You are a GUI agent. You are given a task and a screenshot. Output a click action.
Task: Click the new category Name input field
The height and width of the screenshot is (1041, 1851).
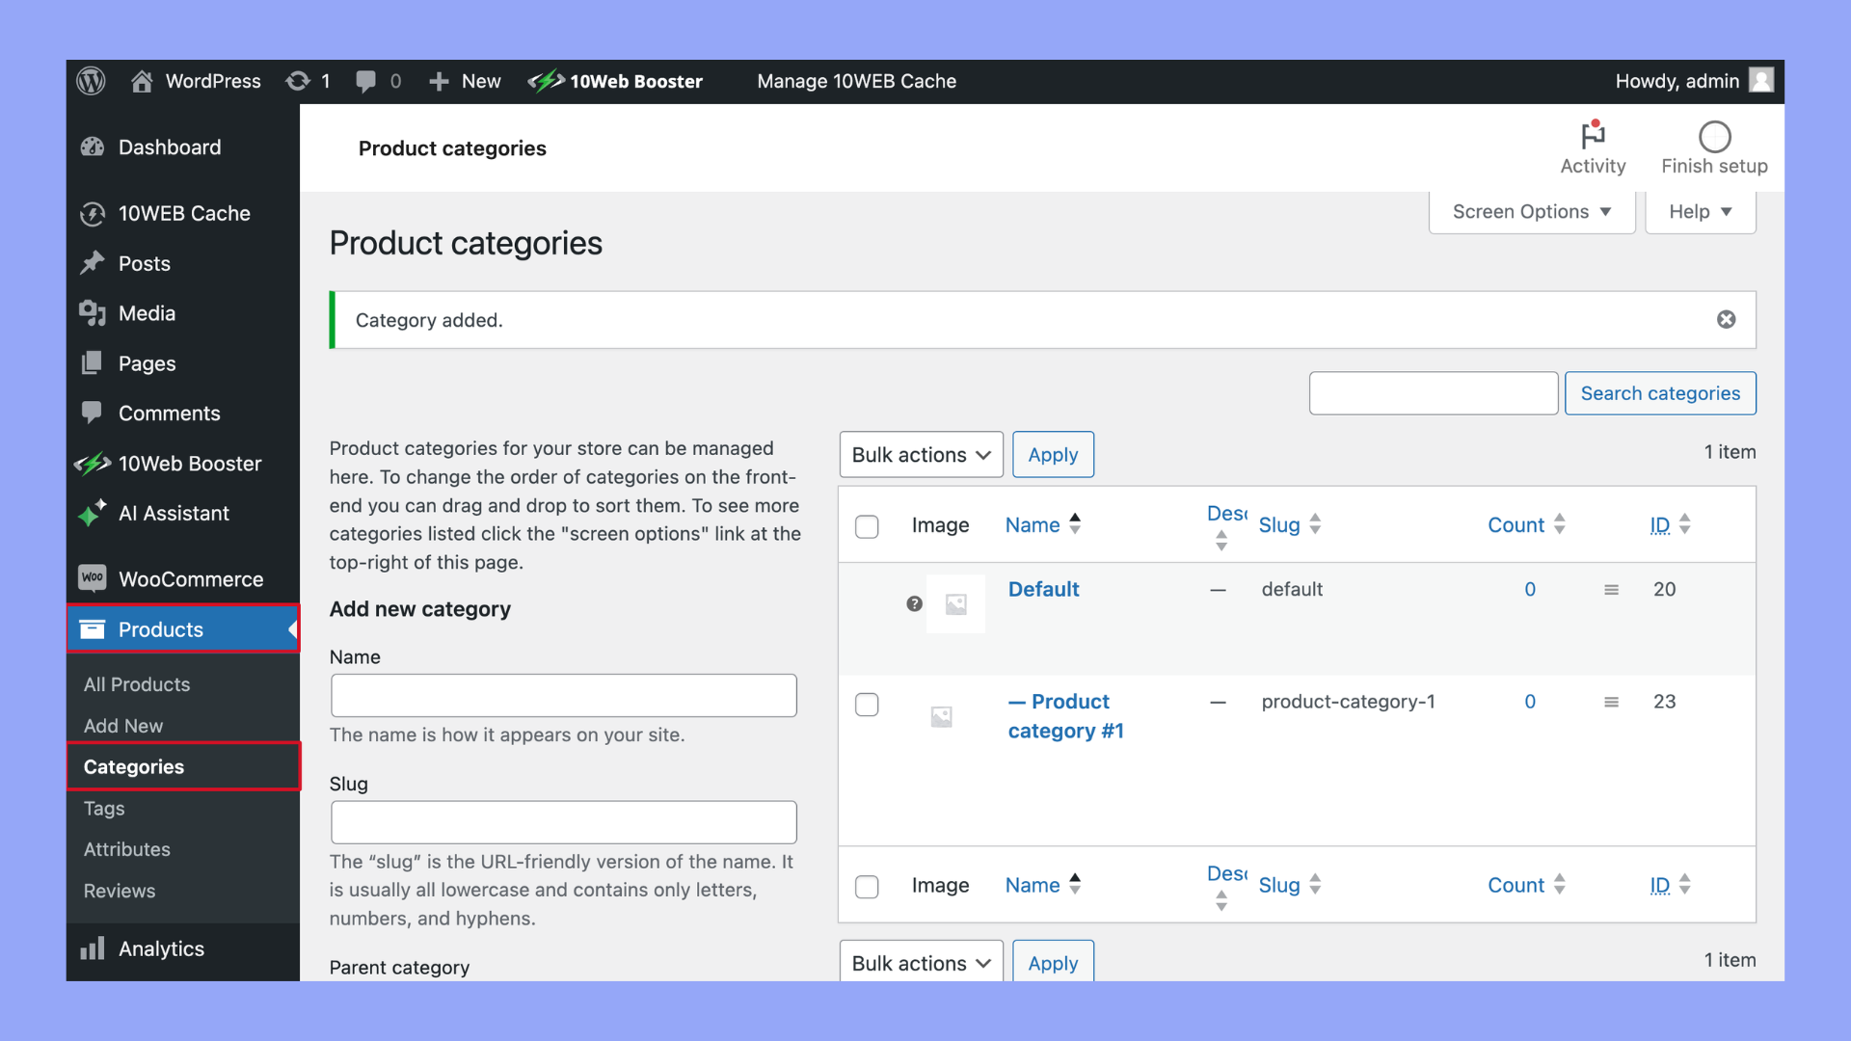pos(563,696)
